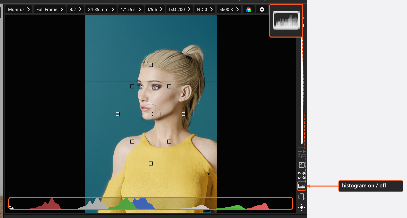The width and height of the screenshot is (407, 218).
Task: Click the vertical slider beside the viewport
Action: tap(302, 90)
